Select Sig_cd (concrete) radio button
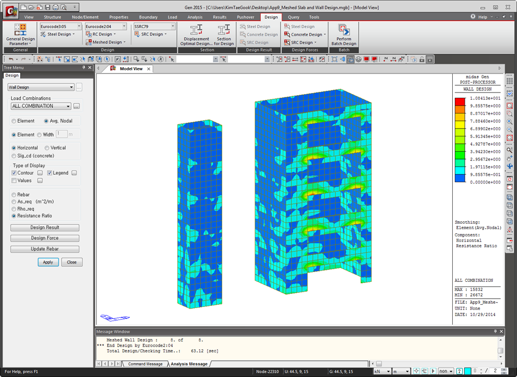 14,156
